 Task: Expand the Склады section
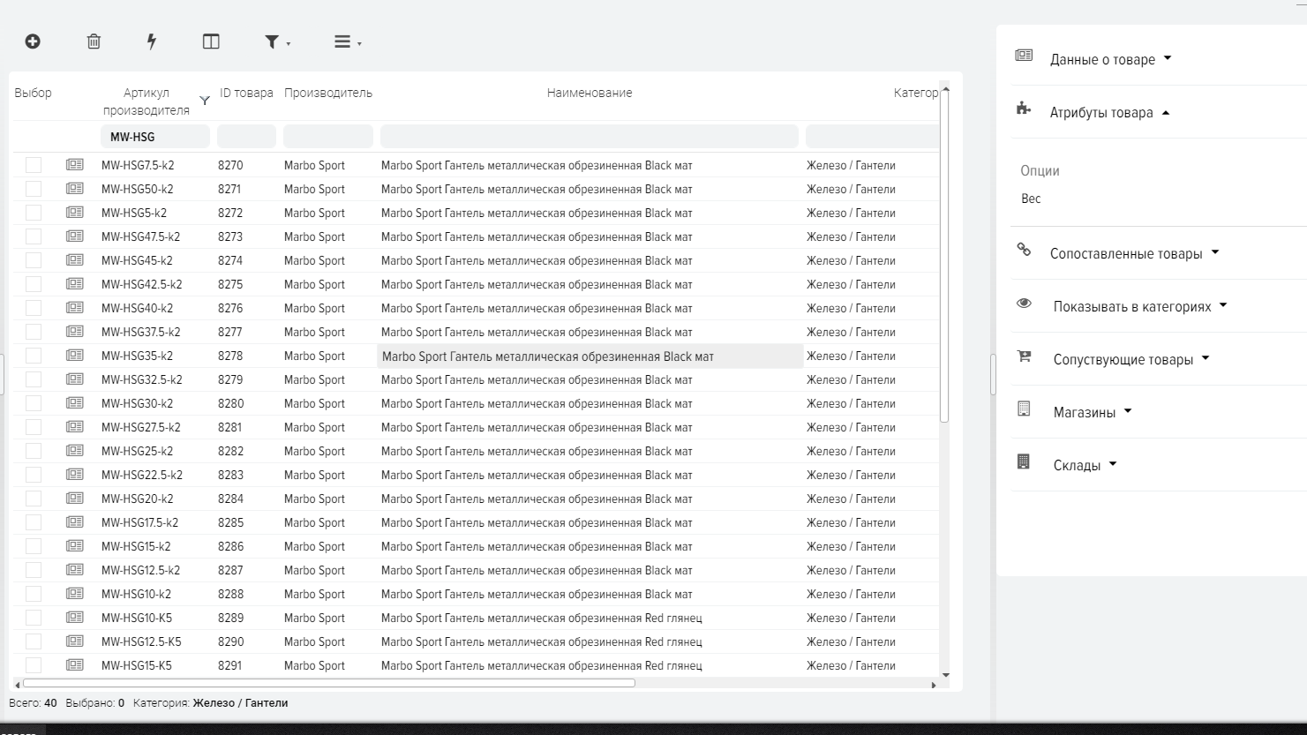[x=1085, y=465]
